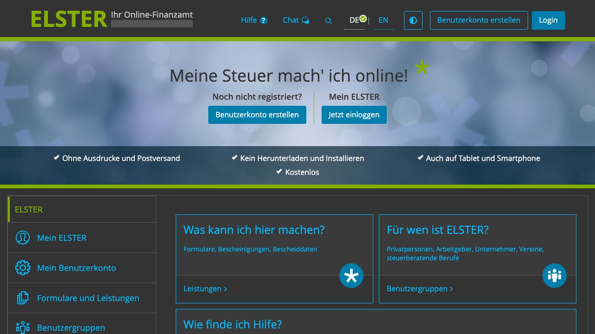Click the Formulare und Leistungen documents icon
The height and width of the screenshot is (334, 595).
(23, 298)
